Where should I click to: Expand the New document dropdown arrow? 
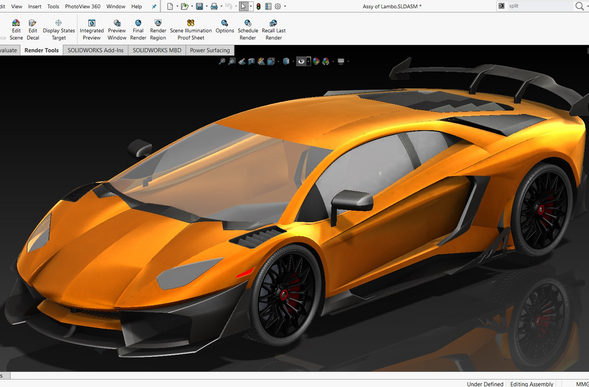point(177,6)
